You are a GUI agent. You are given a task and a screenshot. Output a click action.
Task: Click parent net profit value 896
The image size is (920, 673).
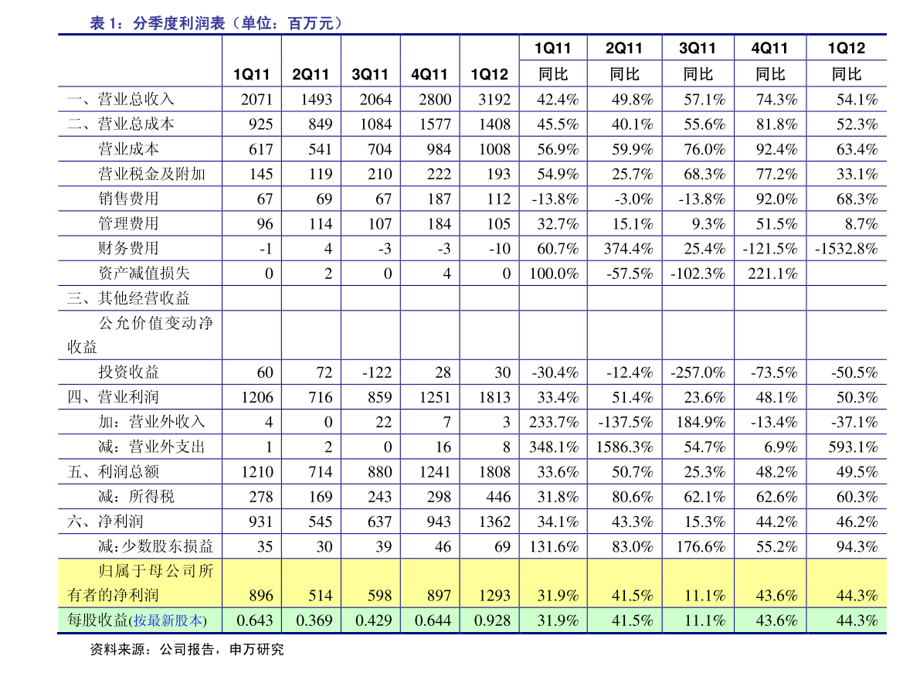pos(261,596)
